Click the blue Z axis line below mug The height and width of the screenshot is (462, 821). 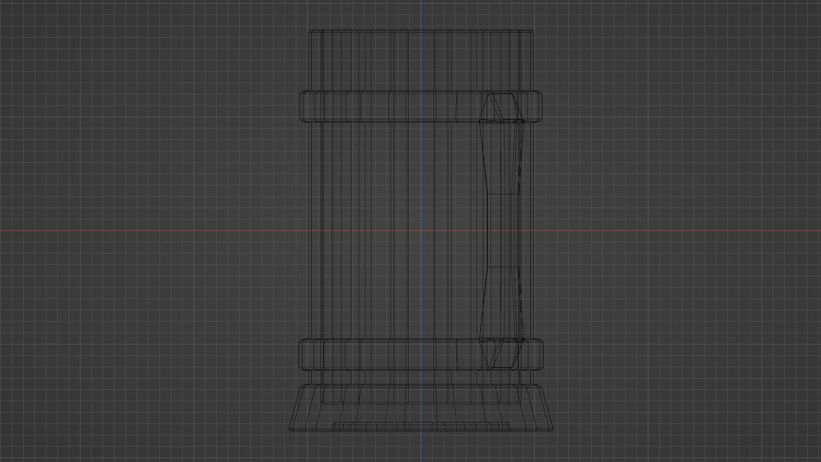[x=421, y=447]
